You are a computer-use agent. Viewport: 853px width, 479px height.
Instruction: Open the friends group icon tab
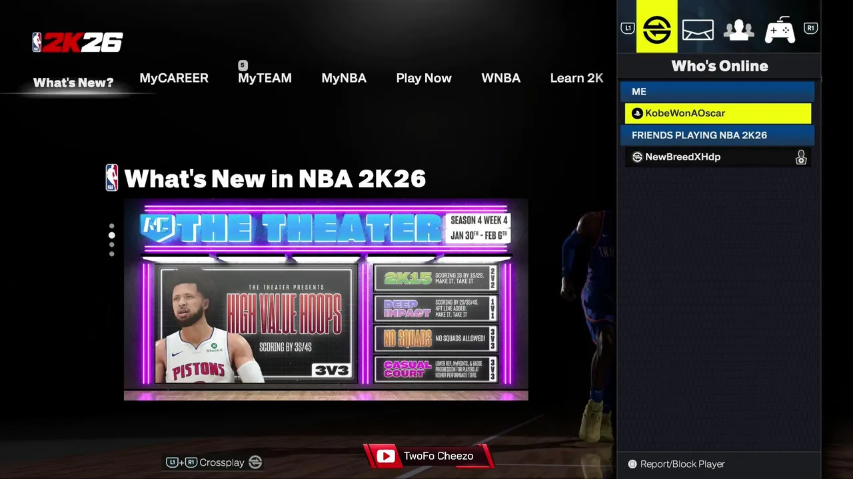[739, 30]
